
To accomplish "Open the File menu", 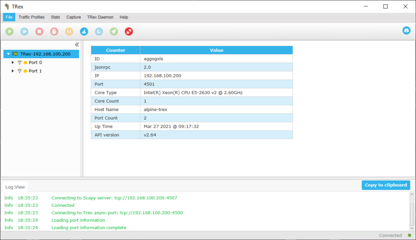I will (x=9, y=17).
